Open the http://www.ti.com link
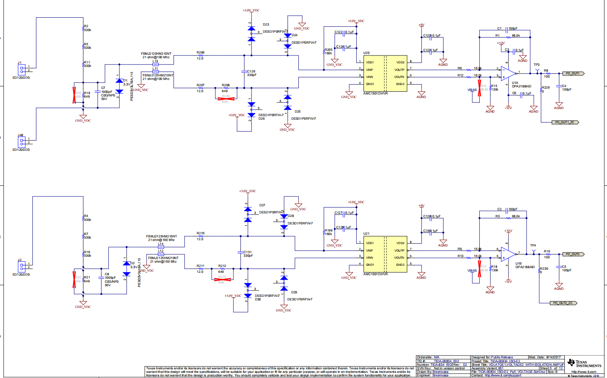Screen dimensions: 607x378 click(x=584, y=372)
